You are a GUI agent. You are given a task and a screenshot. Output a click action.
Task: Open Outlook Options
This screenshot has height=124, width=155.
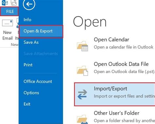(x=31, y=93)
